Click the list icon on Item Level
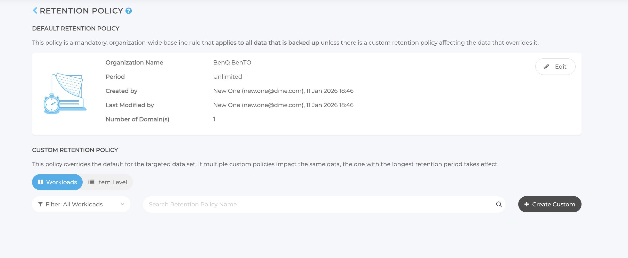Screen dimensions: 628x258 coord(91,182)
